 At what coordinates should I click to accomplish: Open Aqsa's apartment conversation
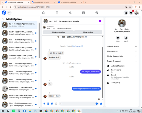click(x=19, y=97)
